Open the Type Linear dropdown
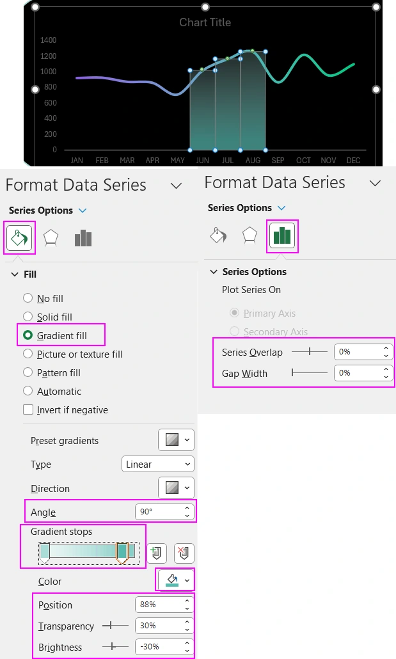 click(x=157, y=464)
